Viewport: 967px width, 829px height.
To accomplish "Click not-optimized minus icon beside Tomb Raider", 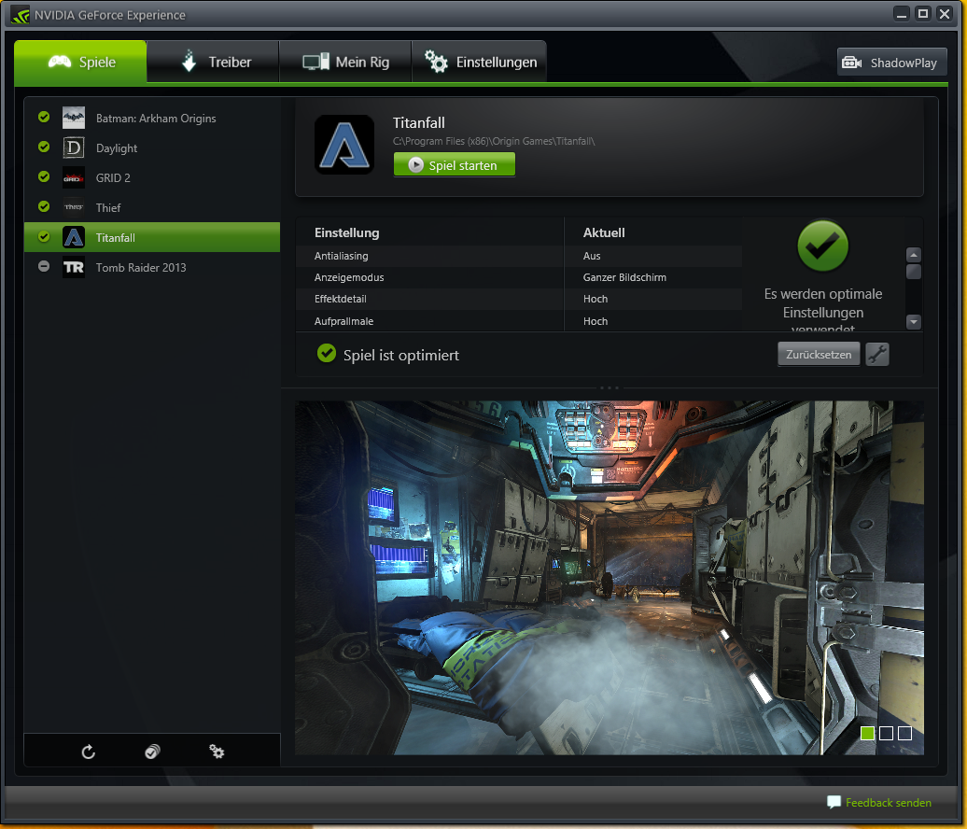I will [44, 266].
